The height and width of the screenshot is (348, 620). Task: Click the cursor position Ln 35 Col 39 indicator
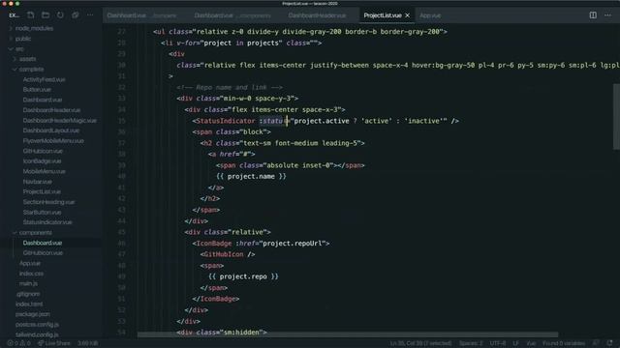420,343
